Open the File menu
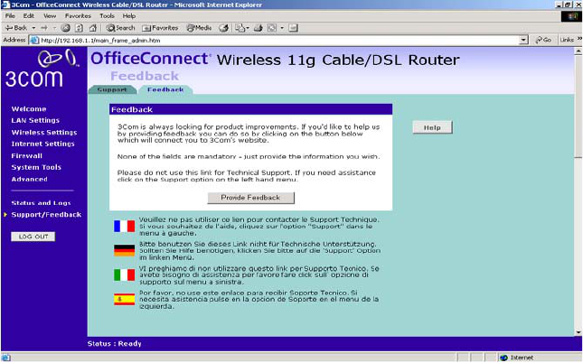Screen dimensions: 583x363 (10, 16)
